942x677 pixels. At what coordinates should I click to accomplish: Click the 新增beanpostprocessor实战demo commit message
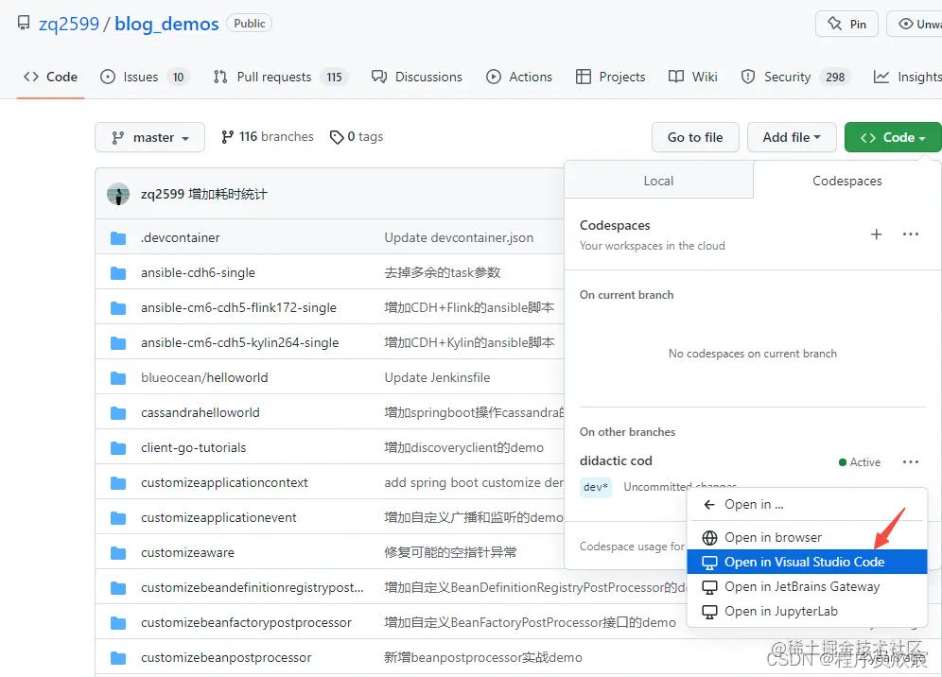(483, 658)
